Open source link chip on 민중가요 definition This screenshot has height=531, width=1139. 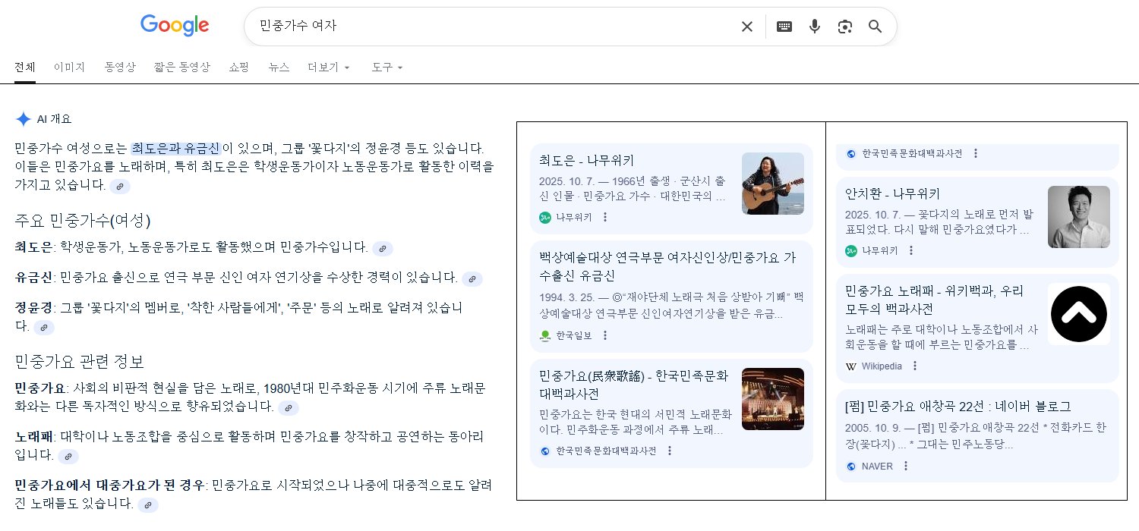coord(289,408)
